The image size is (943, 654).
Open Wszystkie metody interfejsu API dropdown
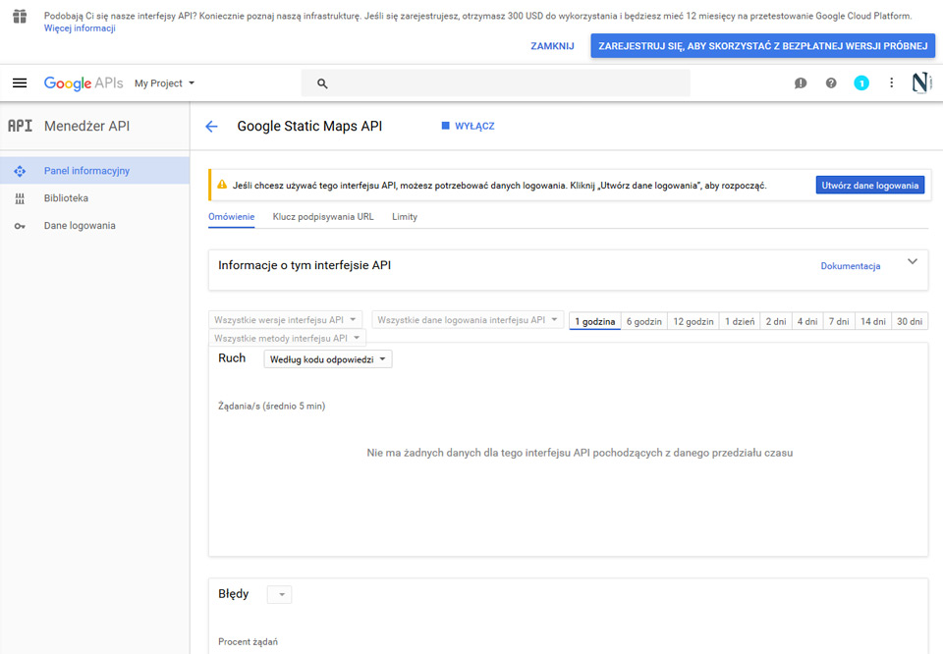[288, 338]
